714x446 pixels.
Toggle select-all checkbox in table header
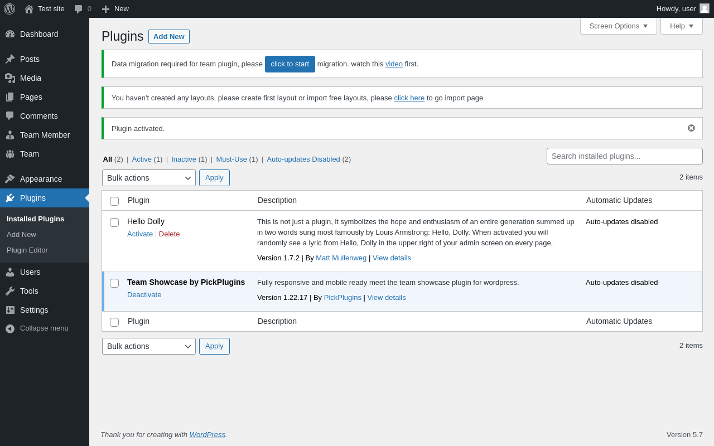[x=114, y=201]
